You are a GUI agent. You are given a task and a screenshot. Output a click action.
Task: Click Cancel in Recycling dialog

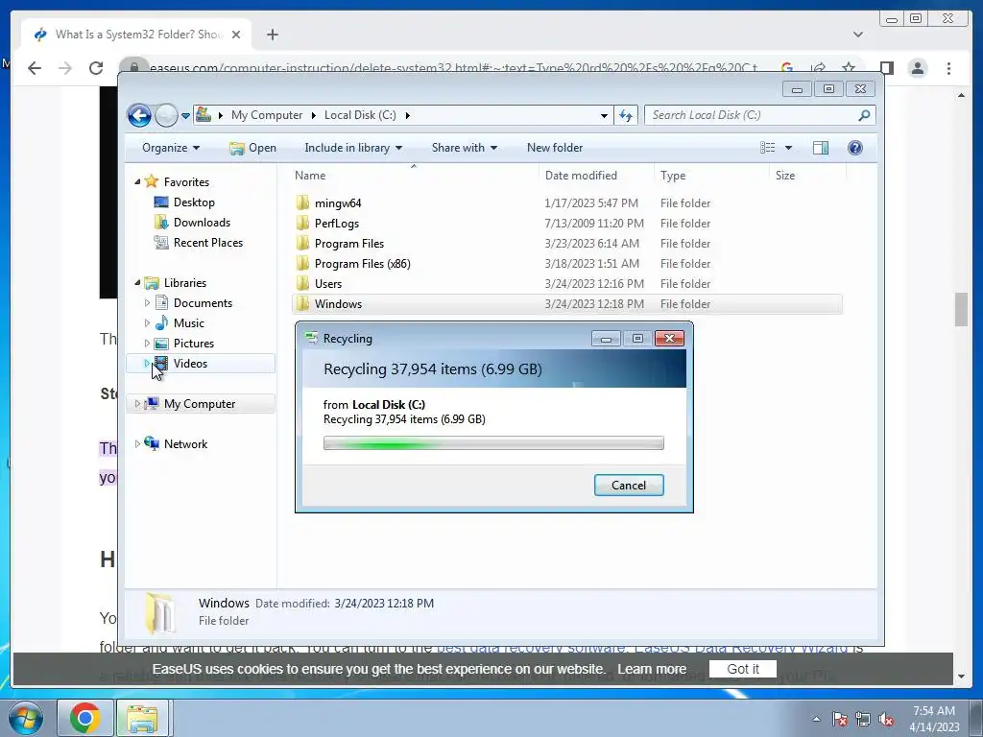coord(629,485)
